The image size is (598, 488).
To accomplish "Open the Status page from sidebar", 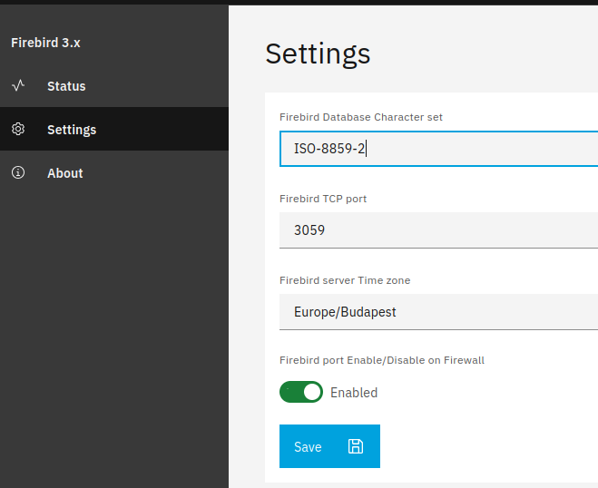I will tap(66, 86).
